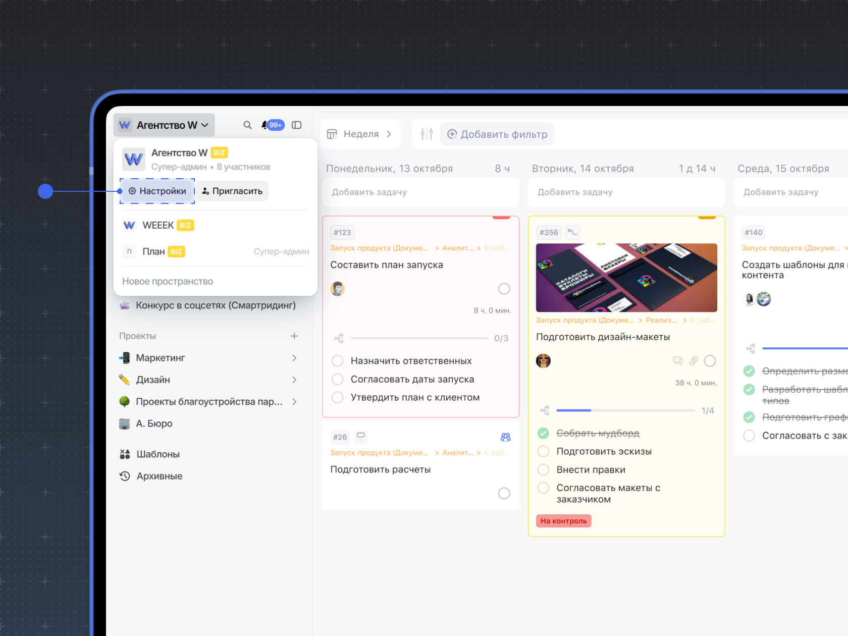Click the team members icon on task #26
Image resolution: width=848 pixels, height=636 pixels.
pyautogui.click(x=505, y=437)
